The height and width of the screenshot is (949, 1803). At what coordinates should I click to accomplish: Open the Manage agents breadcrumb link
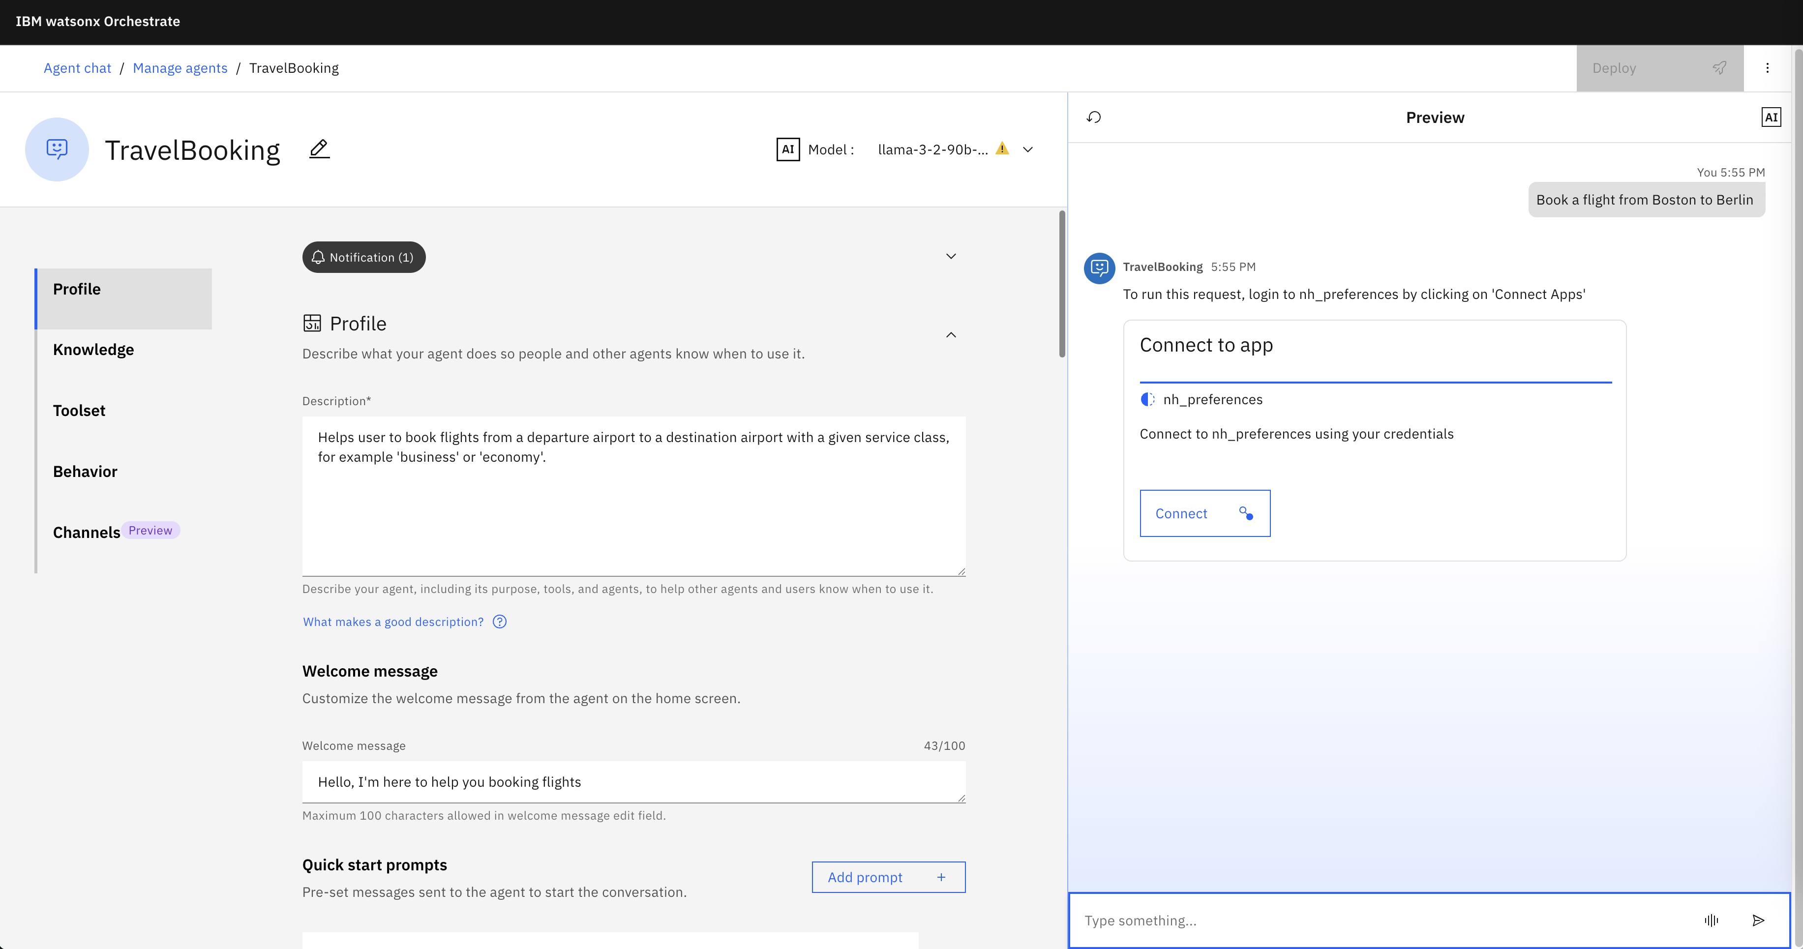tap(180, 68)
